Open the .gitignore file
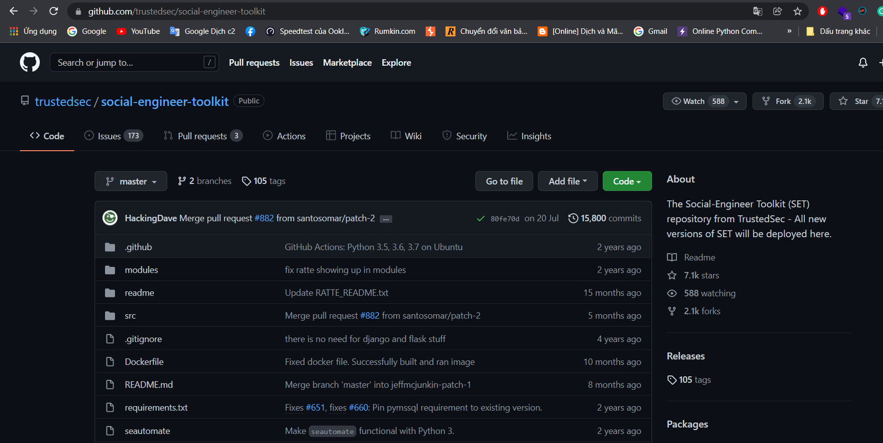 tap(143, 339)
